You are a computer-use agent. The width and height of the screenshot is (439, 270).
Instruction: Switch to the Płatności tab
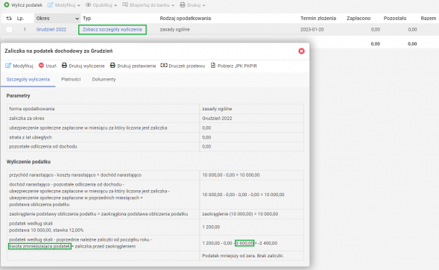tap(71, 79)
